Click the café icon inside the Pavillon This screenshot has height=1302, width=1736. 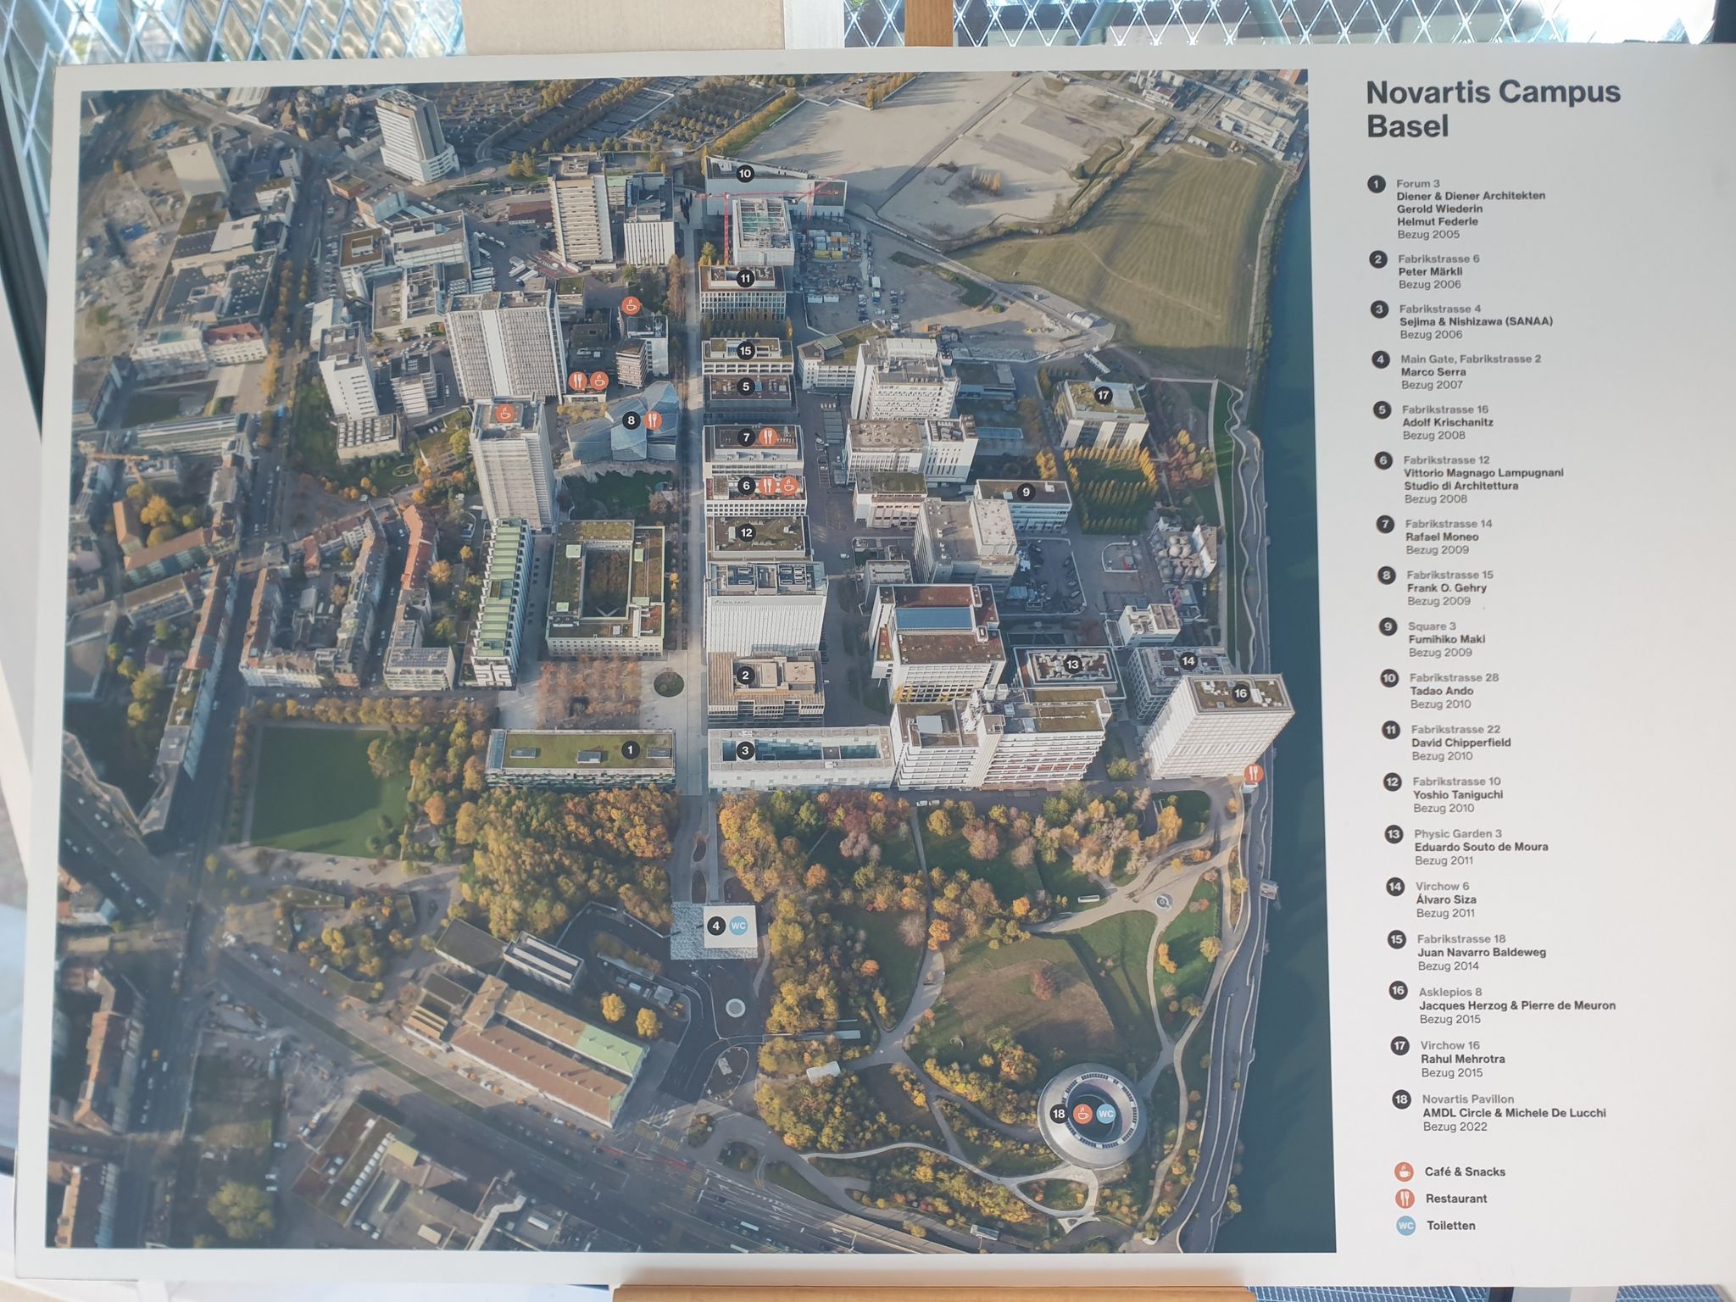point(1082,1114)
